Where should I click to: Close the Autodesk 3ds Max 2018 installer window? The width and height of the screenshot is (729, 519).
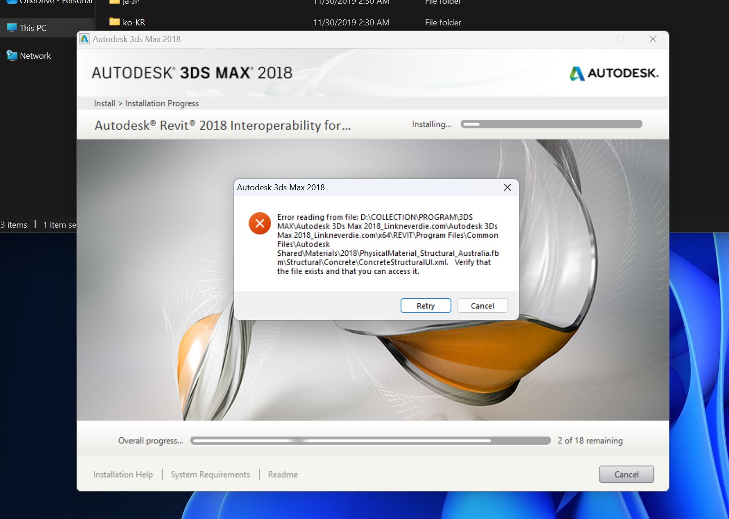(x=653, y=39)
